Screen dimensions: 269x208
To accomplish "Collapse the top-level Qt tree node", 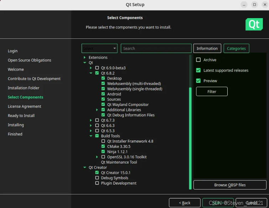I will pos(84,63).
